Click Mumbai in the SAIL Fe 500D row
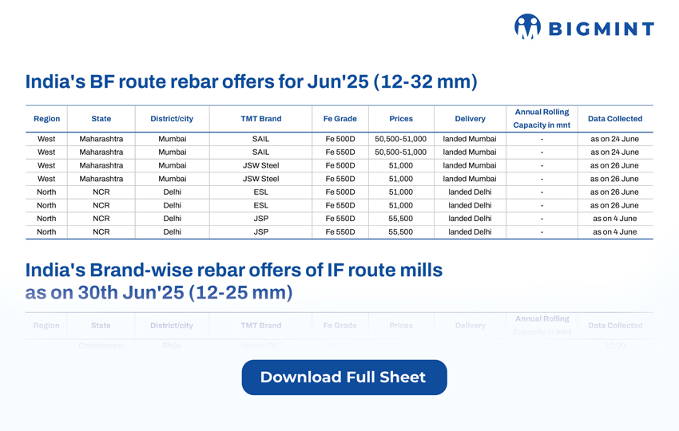 (x=173, y=139)
